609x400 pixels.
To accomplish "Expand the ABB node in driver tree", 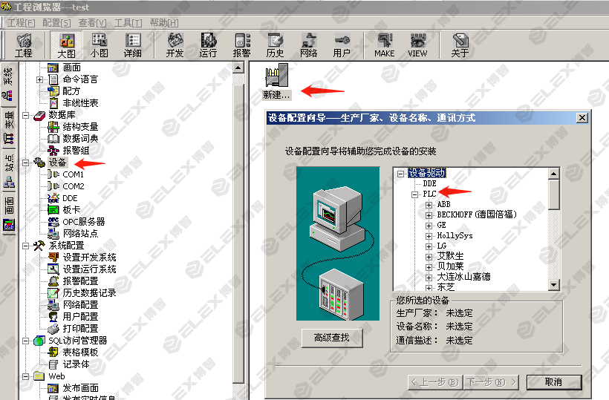I will coord(429,204).
